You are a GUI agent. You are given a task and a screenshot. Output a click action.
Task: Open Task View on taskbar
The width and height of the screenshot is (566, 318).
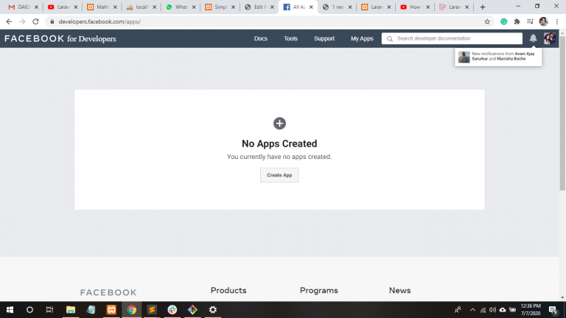pos(49,310)
